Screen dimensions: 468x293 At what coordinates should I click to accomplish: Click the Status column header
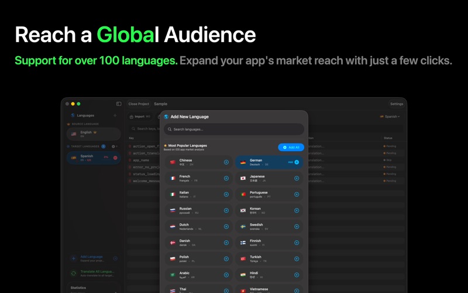tap(388, 138)
